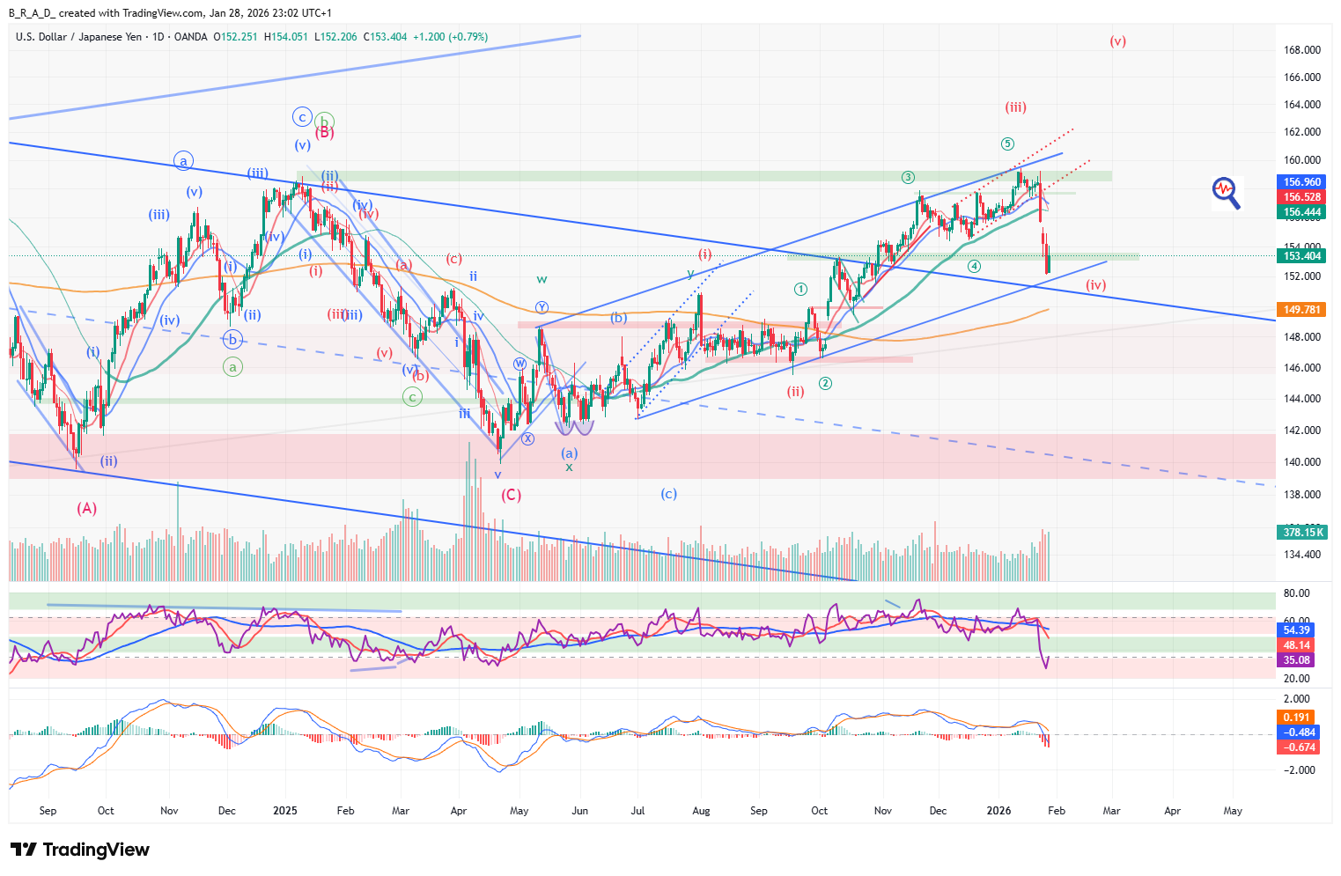The width and height of the screenshot is (1341, 876).
Task: Click the green circled 5 wave marker
Action: pos(1007,144)
